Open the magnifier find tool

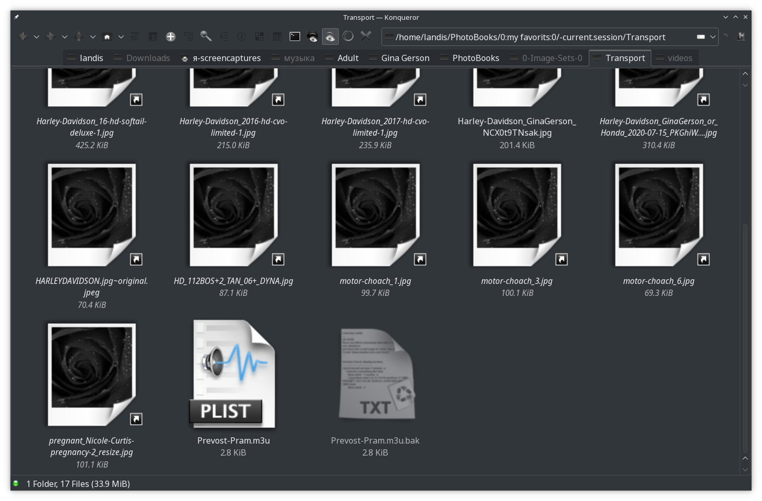(x=206, y=37)
